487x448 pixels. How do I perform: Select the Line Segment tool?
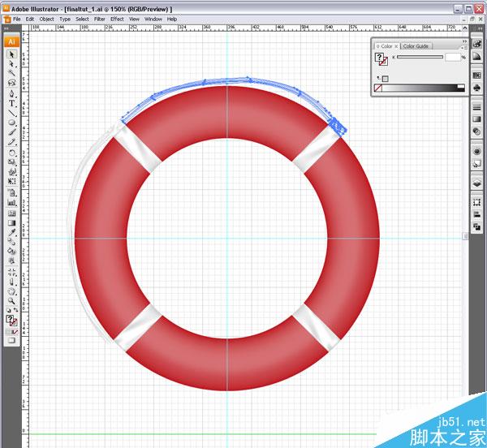(11, 113)
